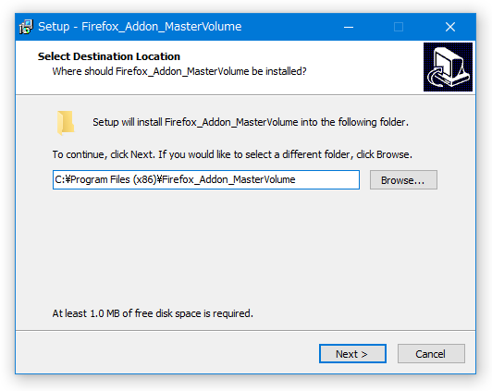492x391 pixels.
Task: Click the yellow folder icon
Action: [x=66, y=122]
